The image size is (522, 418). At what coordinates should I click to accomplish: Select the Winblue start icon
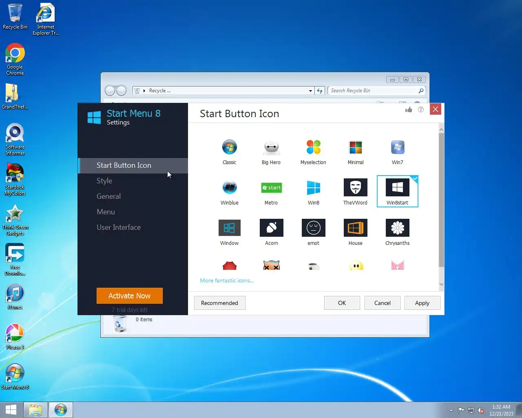point(229,192)
